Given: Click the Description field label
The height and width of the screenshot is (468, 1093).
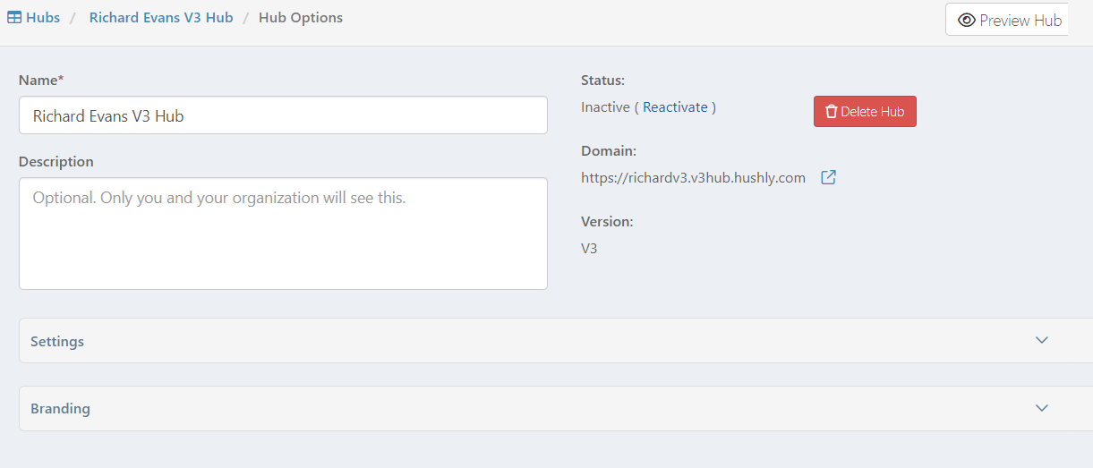Looking at the screenshot, I should [56, 162].
